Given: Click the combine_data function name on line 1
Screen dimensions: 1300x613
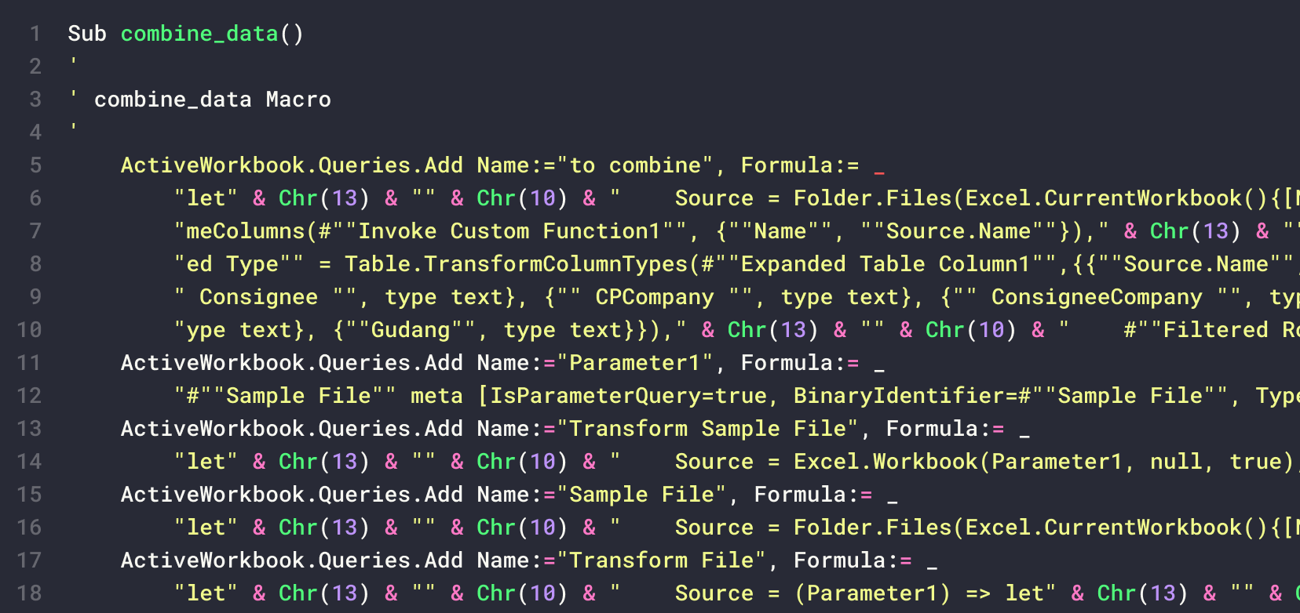Looking at the screenshot, I should (199, 34).
